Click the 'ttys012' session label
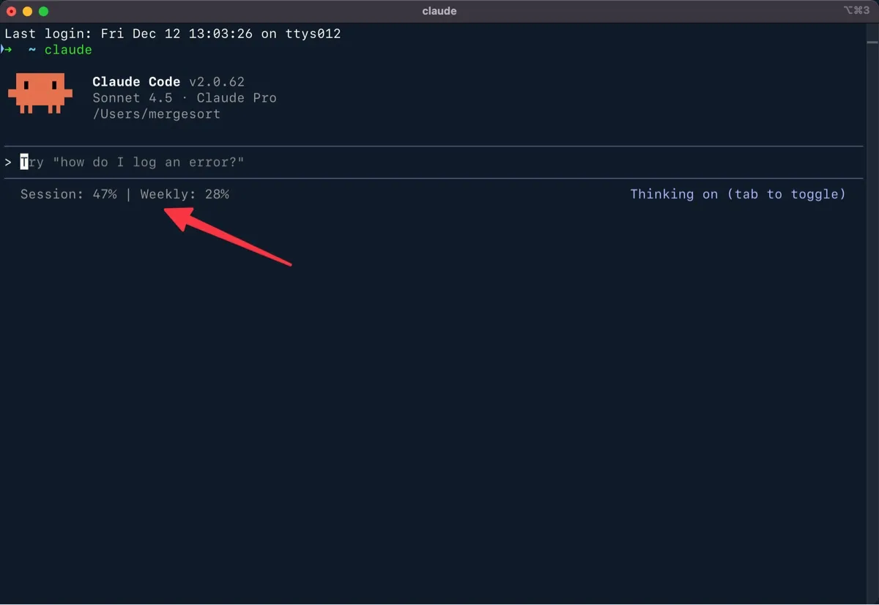The width and height of the screenshot is (879, 605). coord(313,33)
